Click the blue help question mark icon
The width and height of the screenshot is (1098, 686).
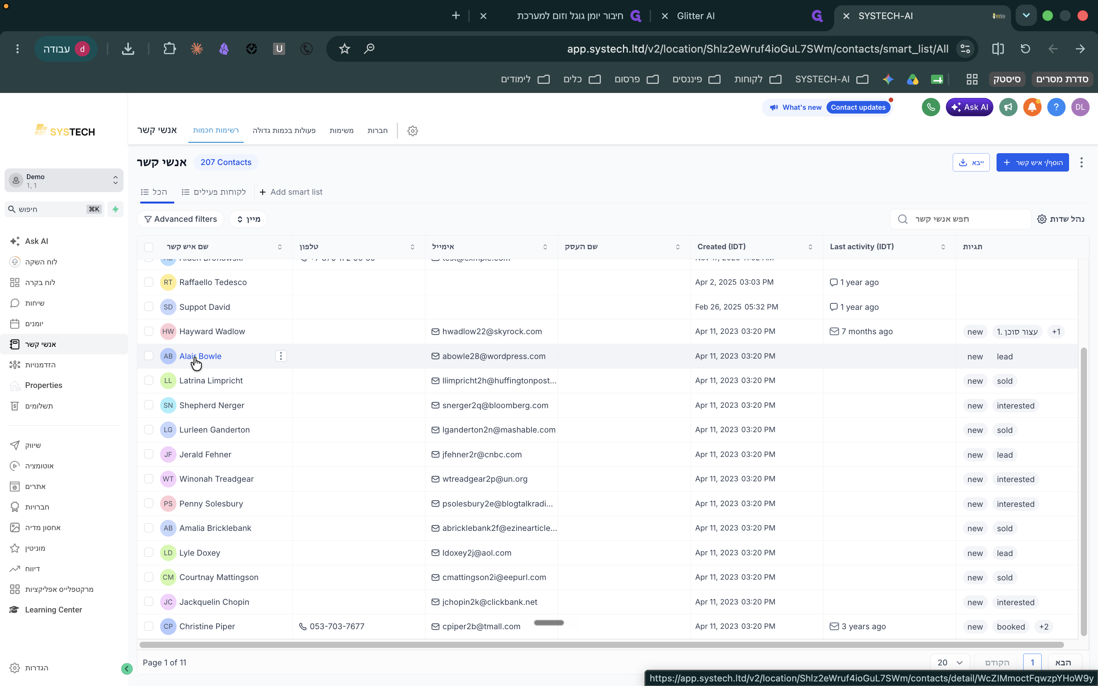pyautogui.click(x=1056, y=107)
